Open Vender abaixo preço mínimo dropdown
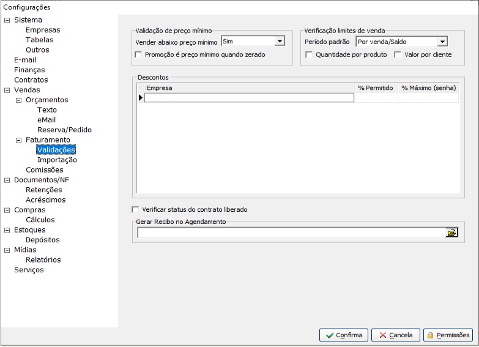 coord(280,41)
